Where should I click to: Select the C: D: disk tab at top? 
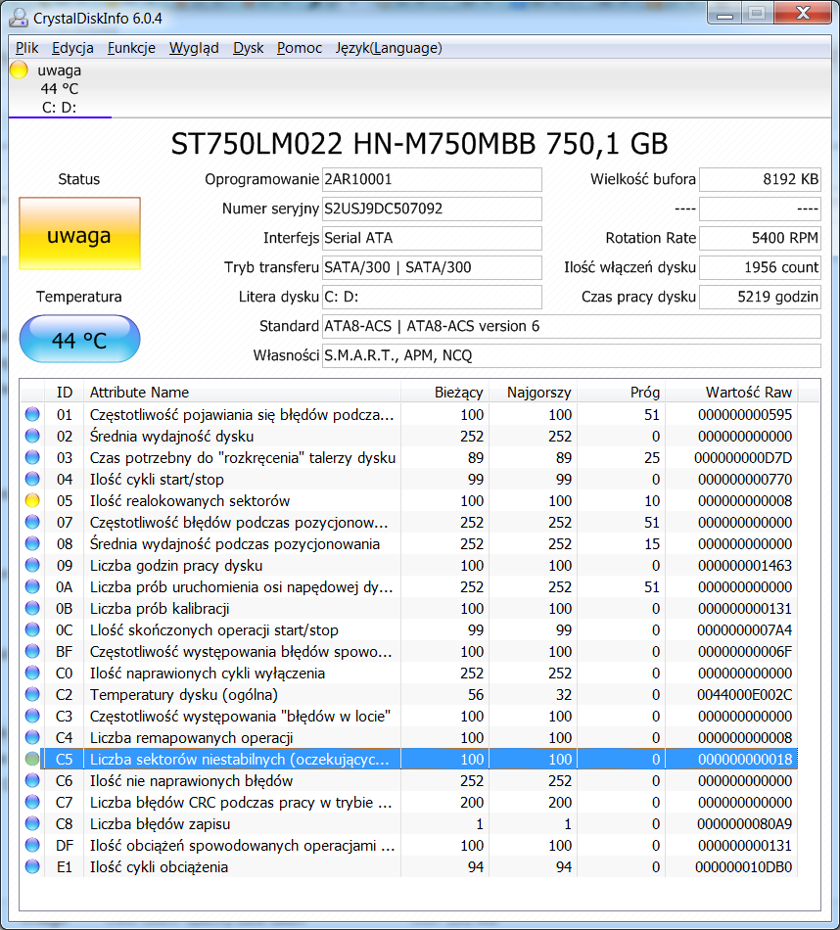pos(60,89)
